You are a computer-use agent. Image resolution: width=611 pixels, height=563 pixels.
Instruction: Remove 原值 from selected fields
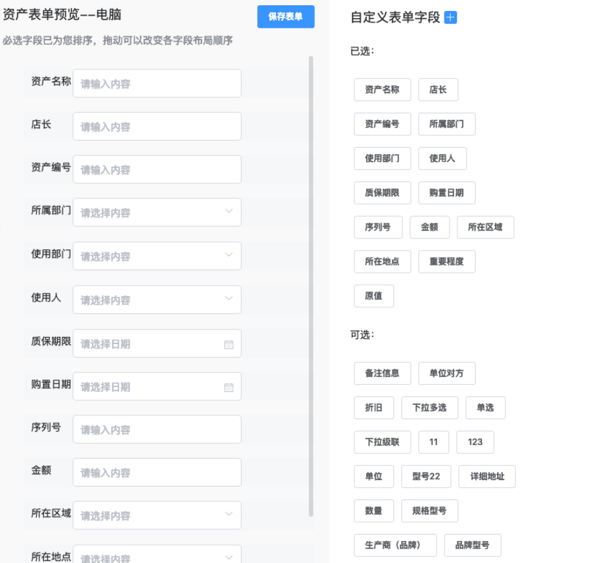point(374,296)
